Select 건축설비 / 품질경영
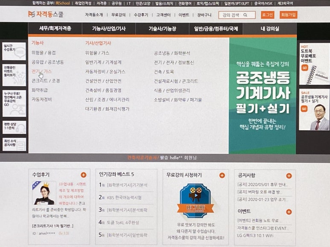The width and height of the screenshot is (330, 247). click(103, 90)
